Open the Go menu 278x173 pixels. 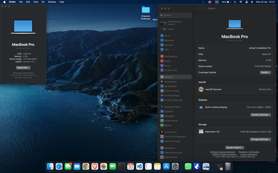tap(43, 2)
